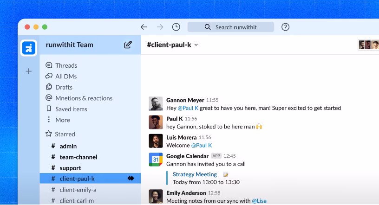Click the @Paul K mention in Gannon's message
The width and height of the screenshot is (379, 205).
188,108
